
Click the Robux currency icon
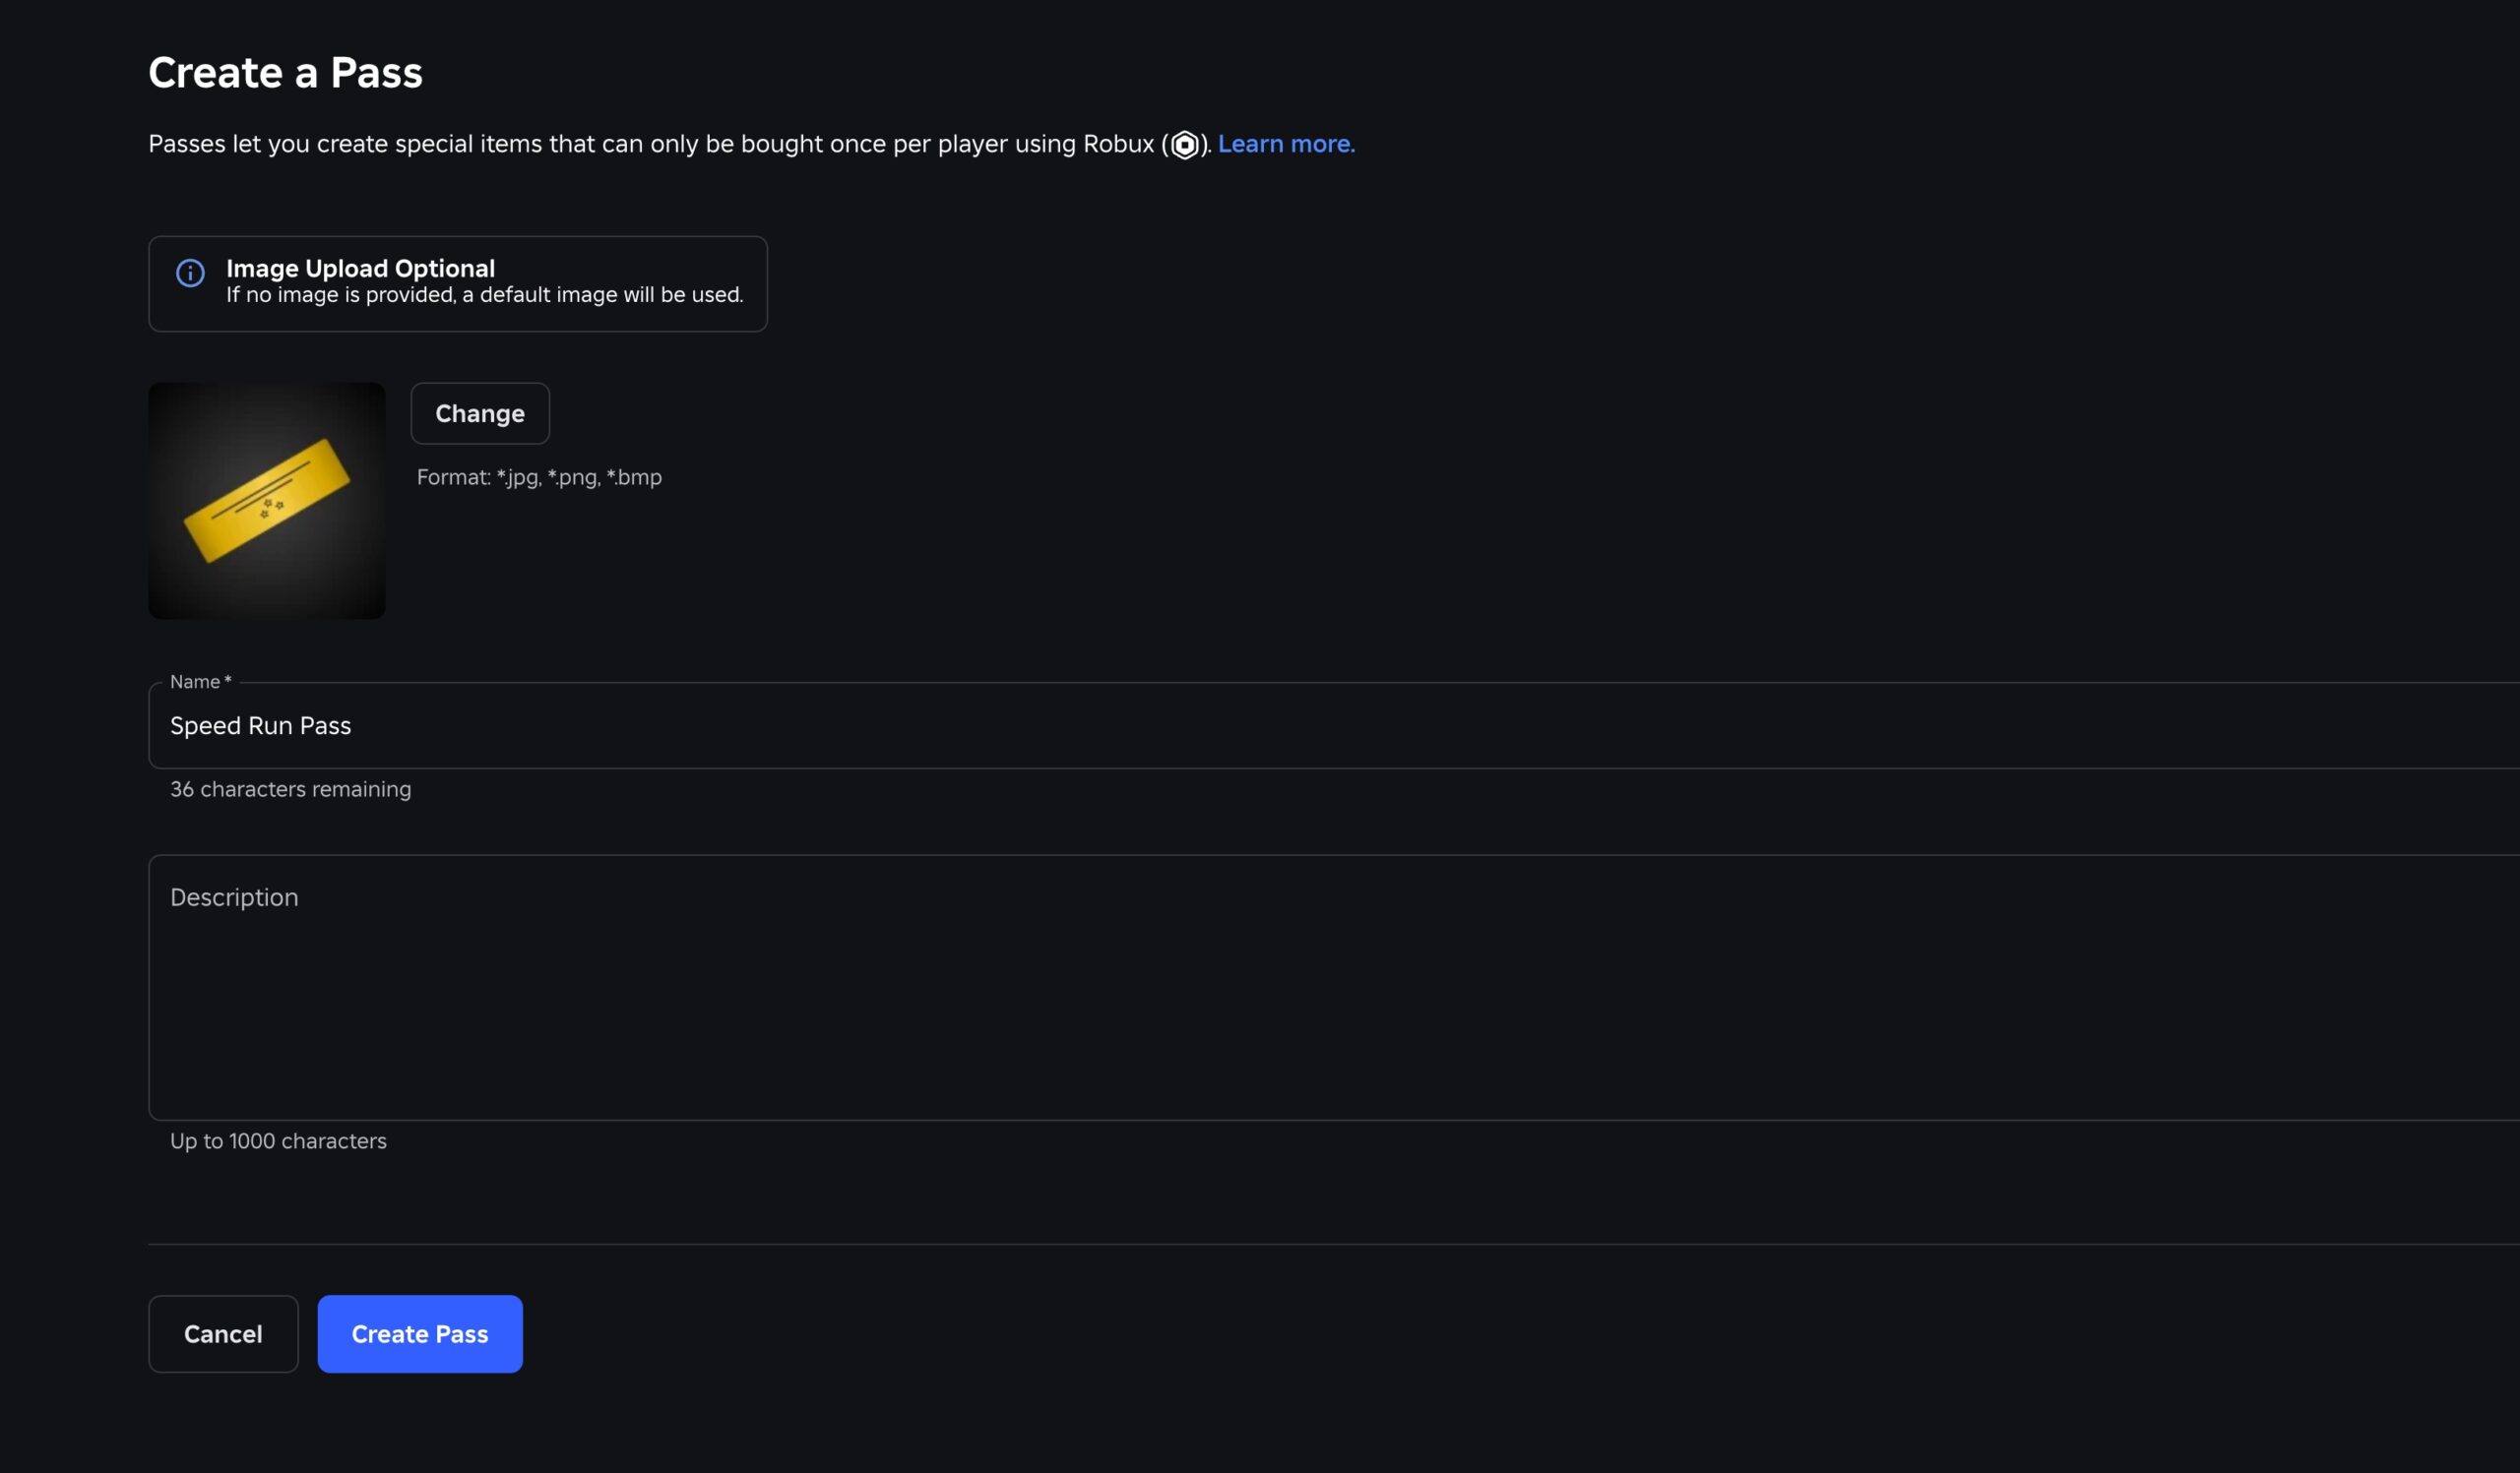pyautogui.click(x=1185, y=146)
